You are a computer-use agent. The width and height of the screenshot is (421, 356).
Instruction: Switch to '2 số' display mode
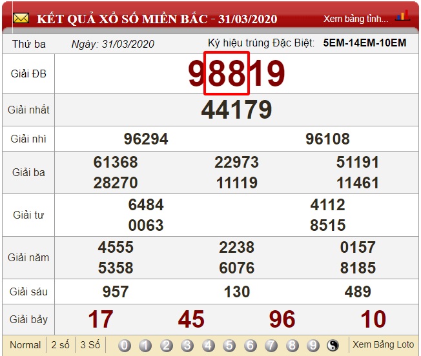coord(61,345)
